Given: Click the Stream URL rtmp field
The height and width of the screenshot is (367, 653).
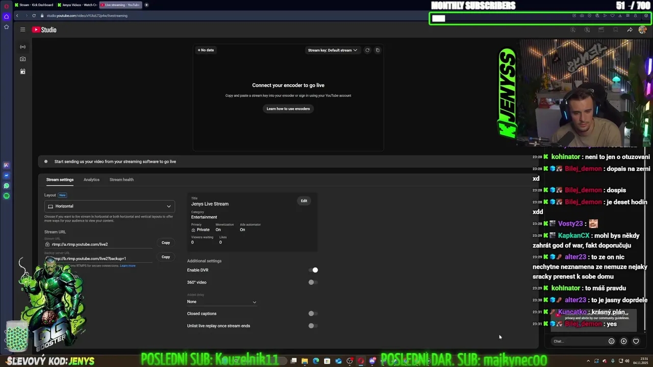Looking at the screenshot, I should coord(99,244).
